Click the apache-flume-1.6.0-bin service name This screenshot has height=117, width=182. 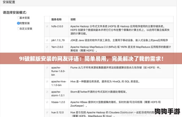(x=58, y=71)
